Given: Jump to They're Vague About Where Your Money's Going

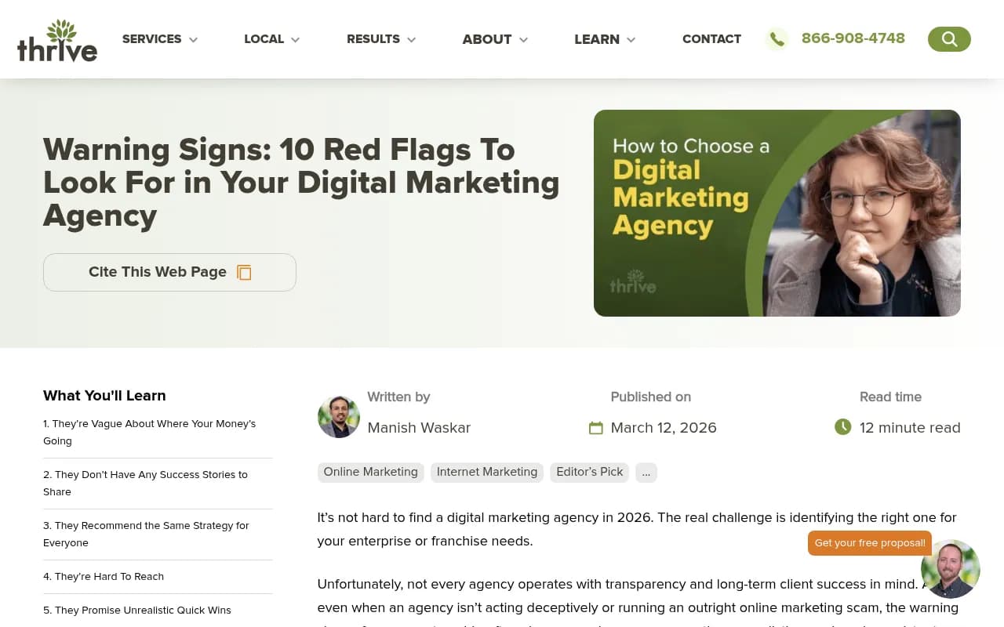Looking at the screenshot, I should (150, 432).
